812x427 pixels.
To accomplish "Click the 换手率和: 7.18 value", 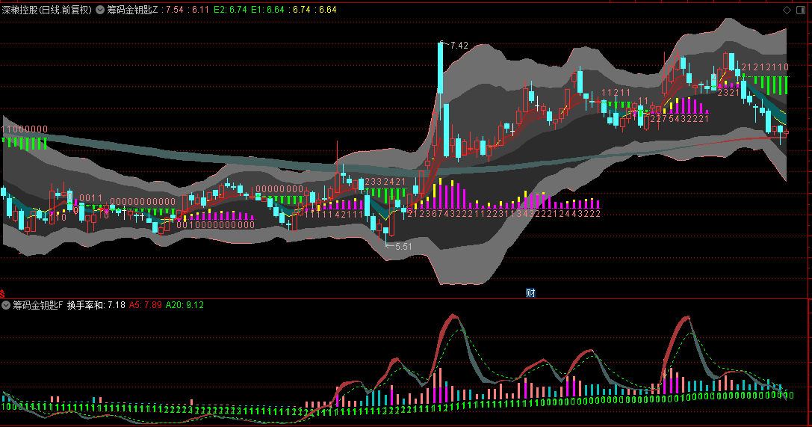I will (x=96, y=305).
